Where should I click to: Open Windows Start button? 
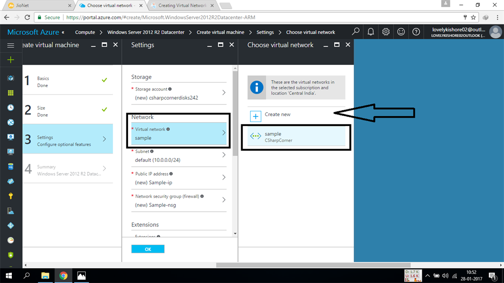[x=9, y=276]
